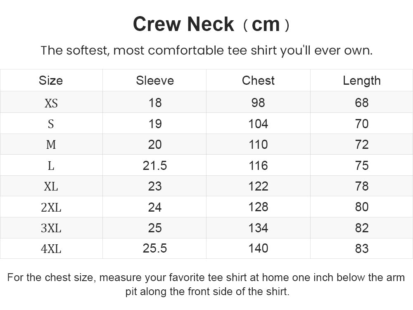
Task: Click the S size row label
Action: tap(51, 124)
